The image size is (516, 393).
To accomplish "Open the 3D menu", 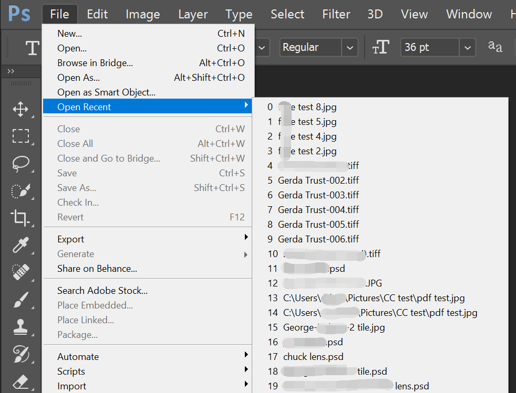I will pyautogui.click(x=375, y=14).
